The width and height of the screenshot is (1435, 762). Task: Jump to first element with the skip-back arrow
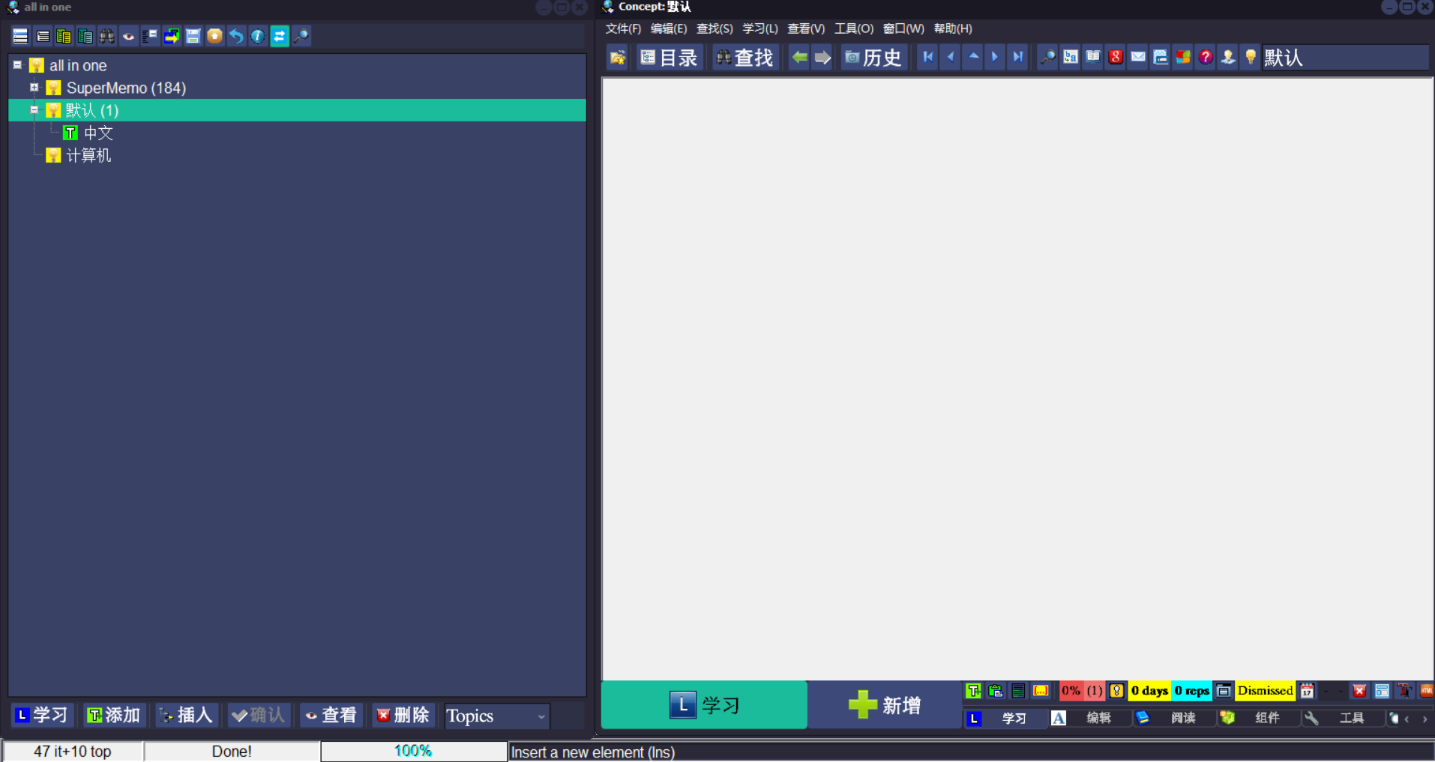pyautogui.click(x=928, y=57)
